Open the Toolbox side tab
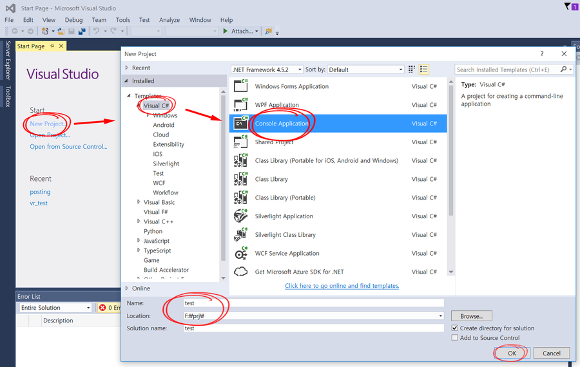 click(x=8, y=96)
